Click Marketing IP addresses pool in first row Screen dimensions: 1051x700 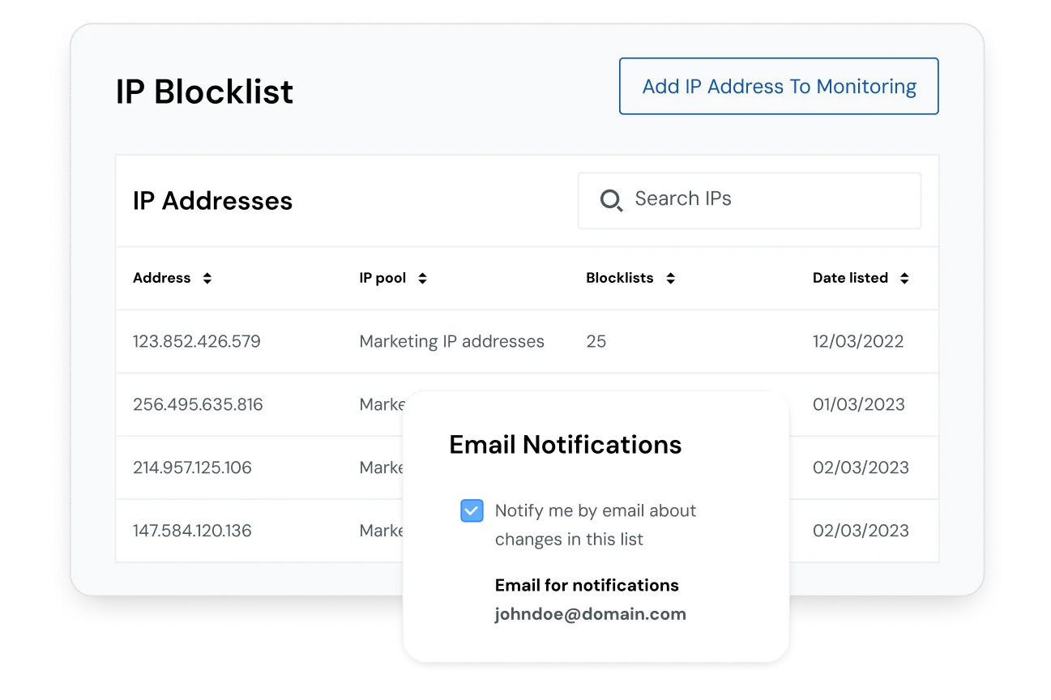tap(451, 341)
